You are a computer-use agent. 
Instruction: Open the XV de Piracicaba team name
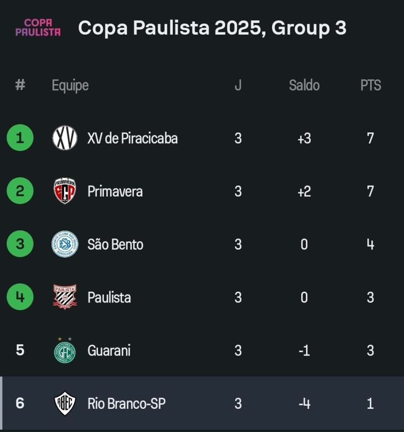click(132, 138)
